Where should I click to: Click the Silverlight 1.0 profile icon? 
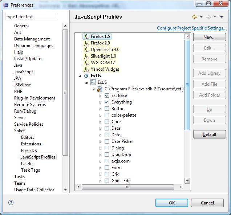86,56
